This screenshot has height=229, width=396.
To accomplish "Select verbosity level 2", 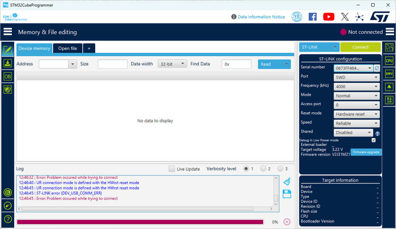I will [x=263, y=169].
